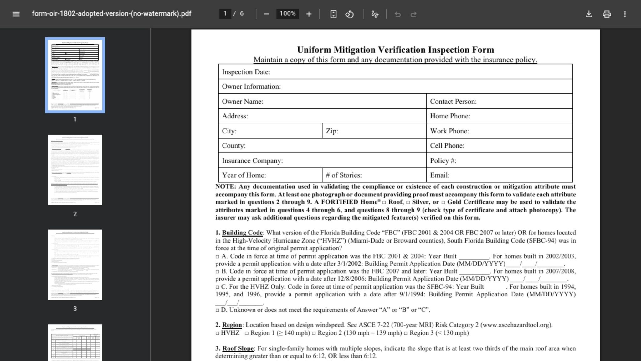Check Region 2 (130 mph – 139 mph) box
Viewport: 641px width, 361px height.
[314, 333]
